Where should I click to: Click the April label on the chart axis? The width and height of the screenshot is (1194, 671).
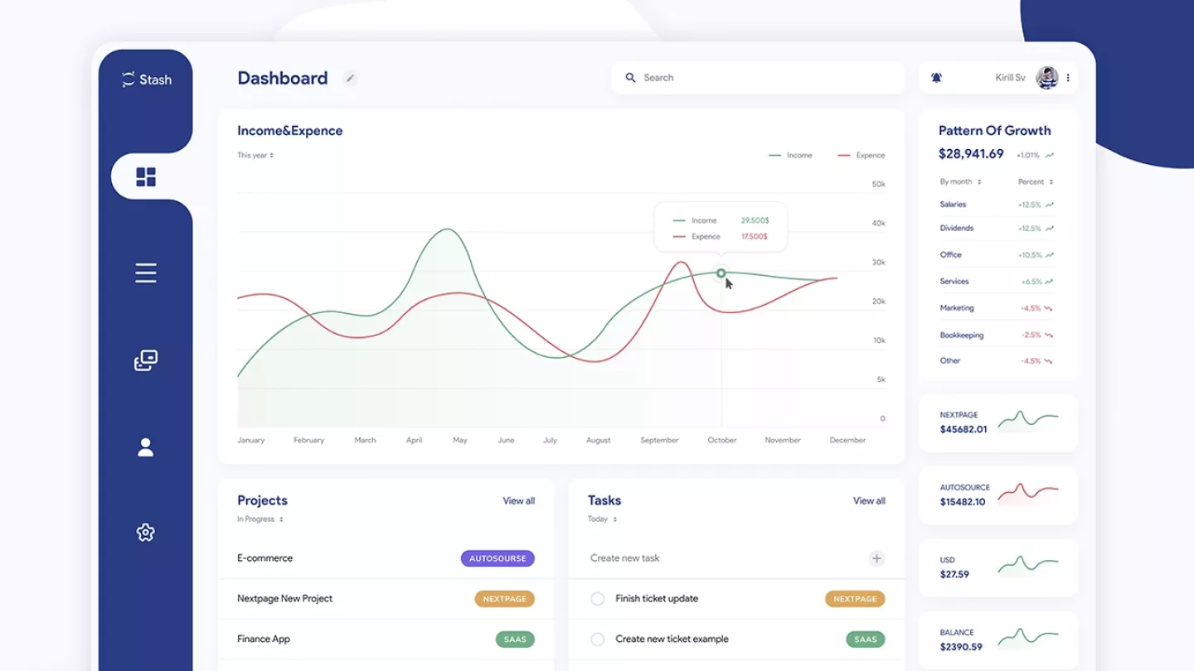[x=415, y=441]
